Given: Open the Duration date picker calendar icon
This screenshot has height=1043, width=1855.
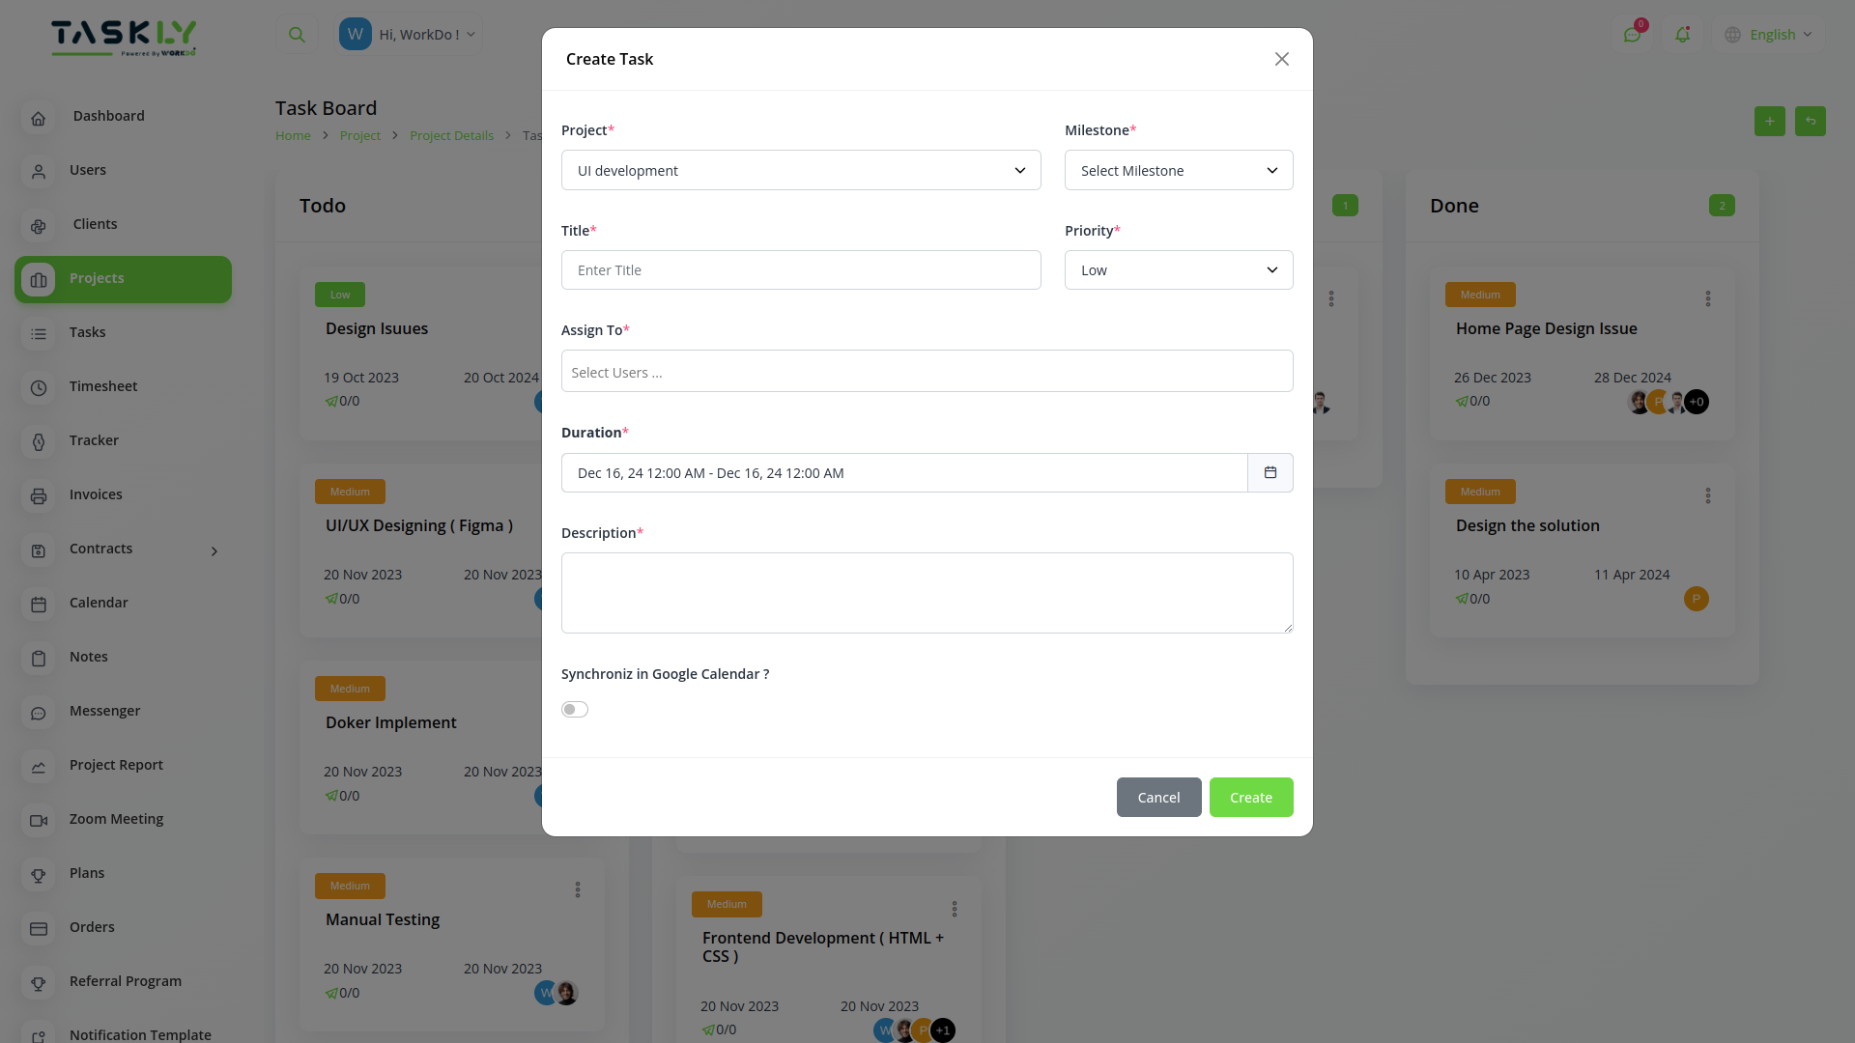Looking at the screenshot, I should click(x=1270, y=472).
